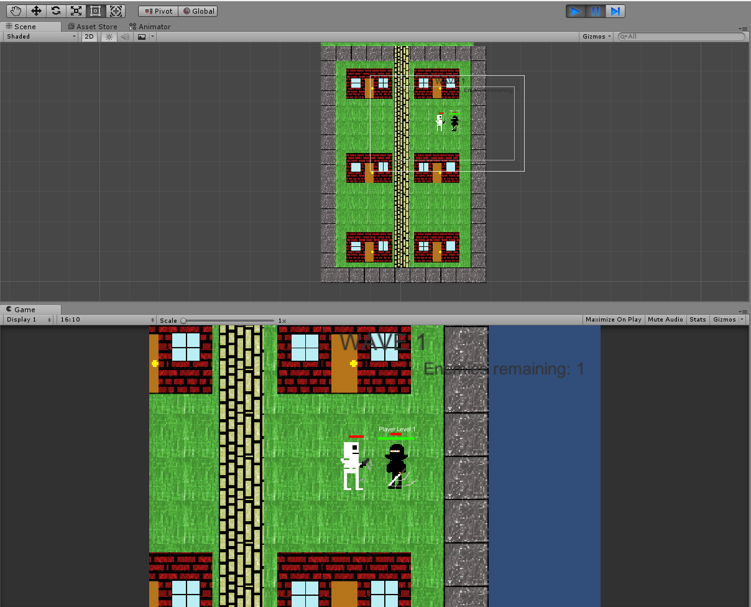Screen dimensions: 751x607
Task: Click the scene search field
Action: click(681, 37)
